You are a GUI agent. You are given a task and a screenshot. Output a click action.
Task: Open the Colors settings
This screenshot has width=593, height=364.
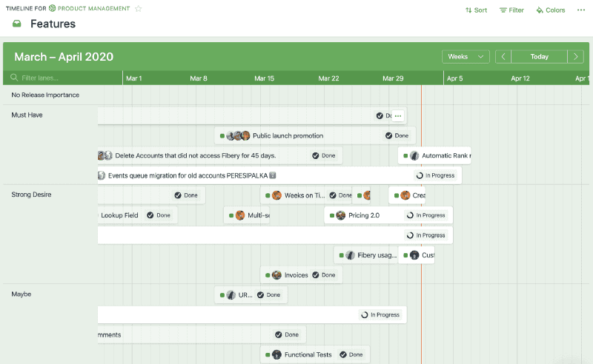click(x=550, y=10)
